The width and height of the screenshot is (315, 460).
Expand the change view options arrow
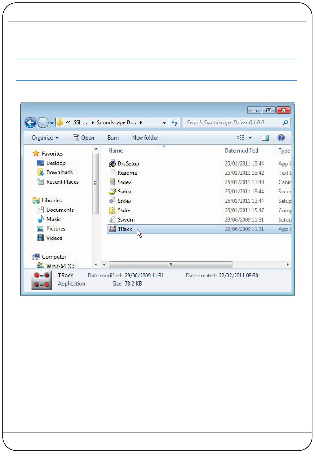250,138
